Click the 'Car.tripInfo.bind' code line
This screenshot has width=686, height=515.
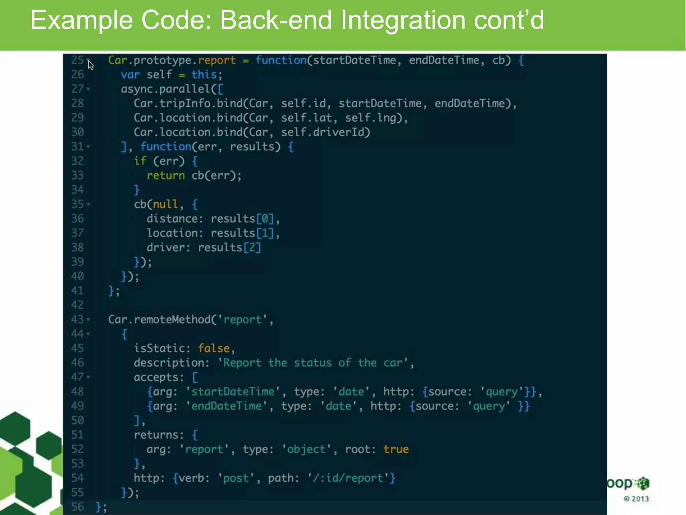tap(325, 103)
